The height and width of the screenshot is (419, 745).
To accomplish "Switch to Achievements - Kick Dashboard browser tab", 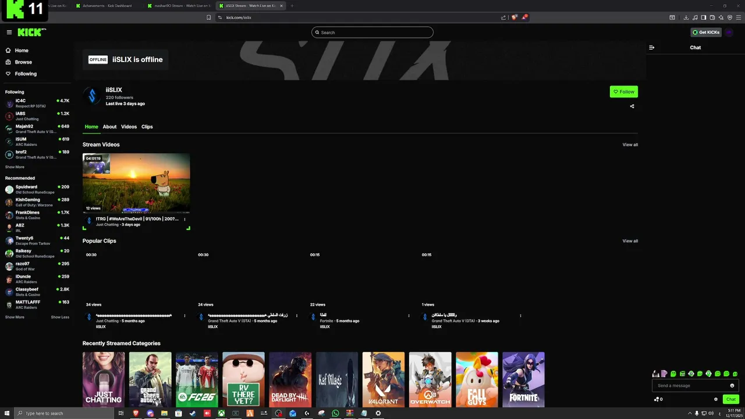I will tap(107, 6).
